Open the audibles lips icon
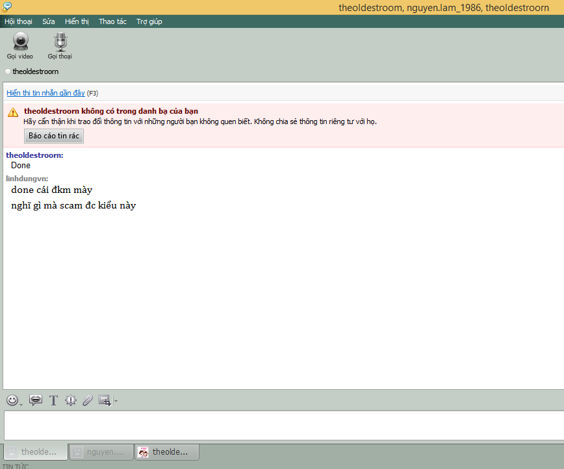The width and height of the screenshot is (564, 469). click(x=36, y=400)
